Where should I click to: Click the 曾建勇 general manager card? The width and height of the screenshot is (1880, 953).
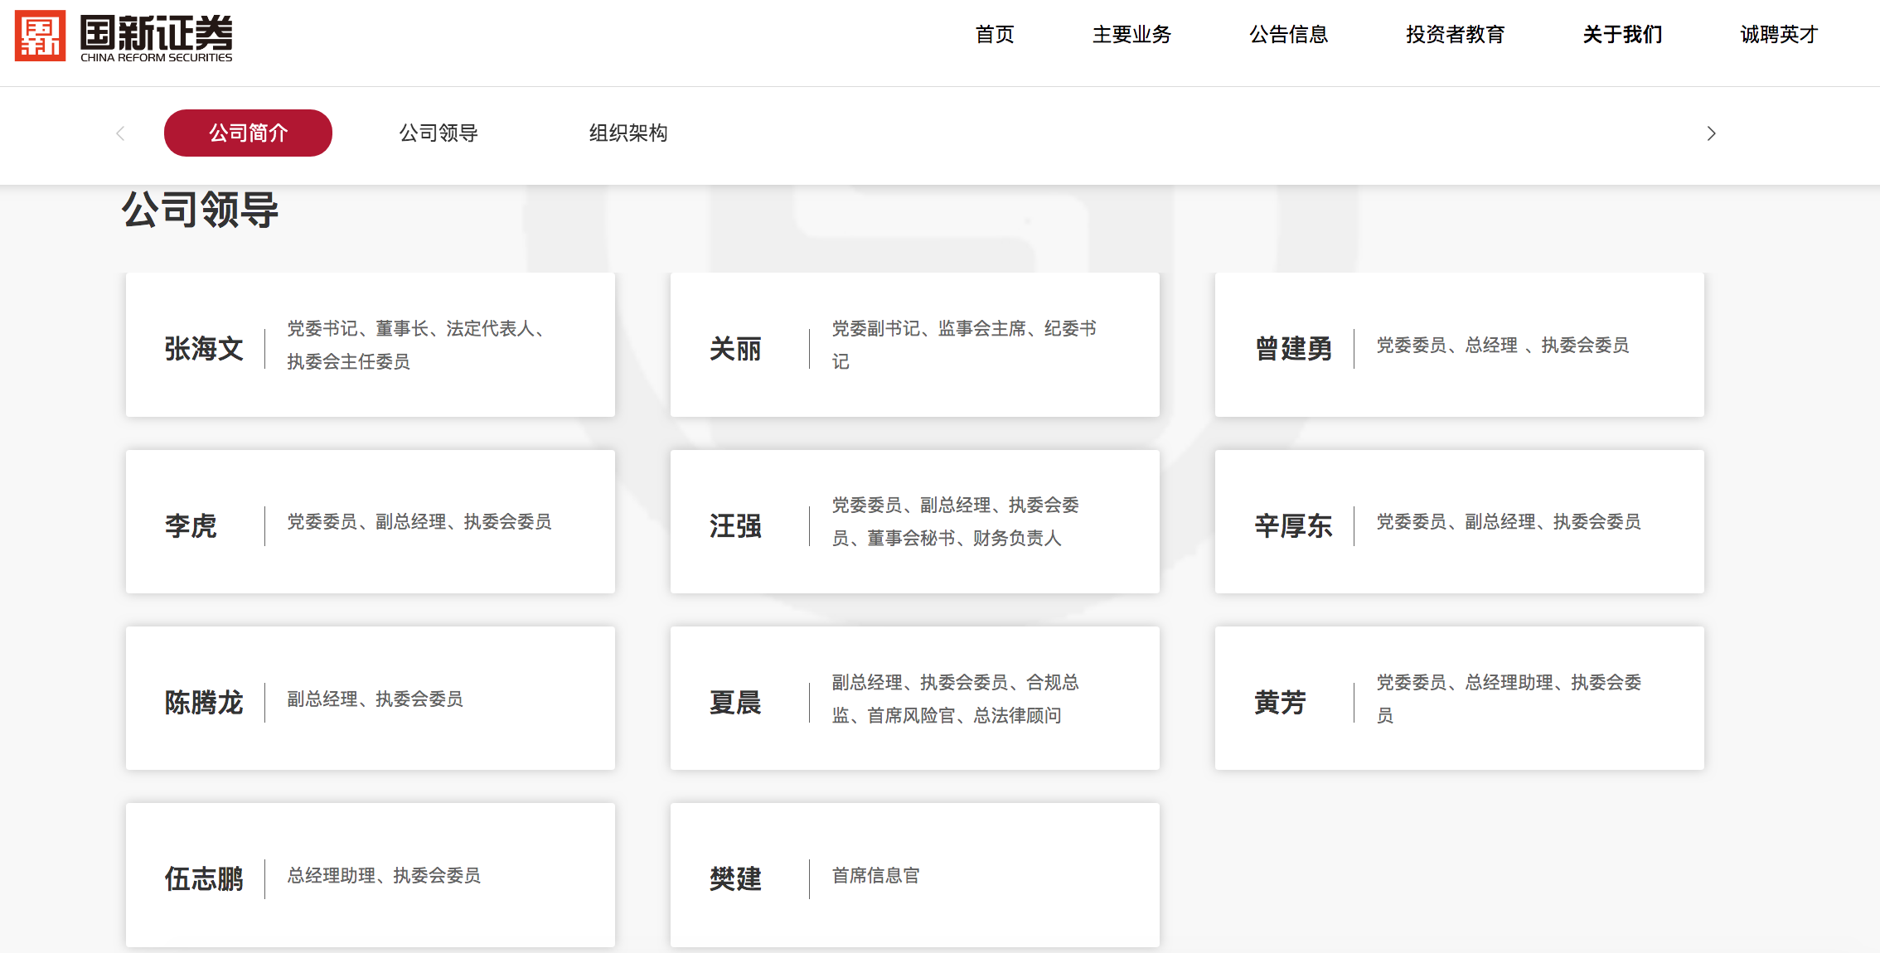pos(1459,345)
